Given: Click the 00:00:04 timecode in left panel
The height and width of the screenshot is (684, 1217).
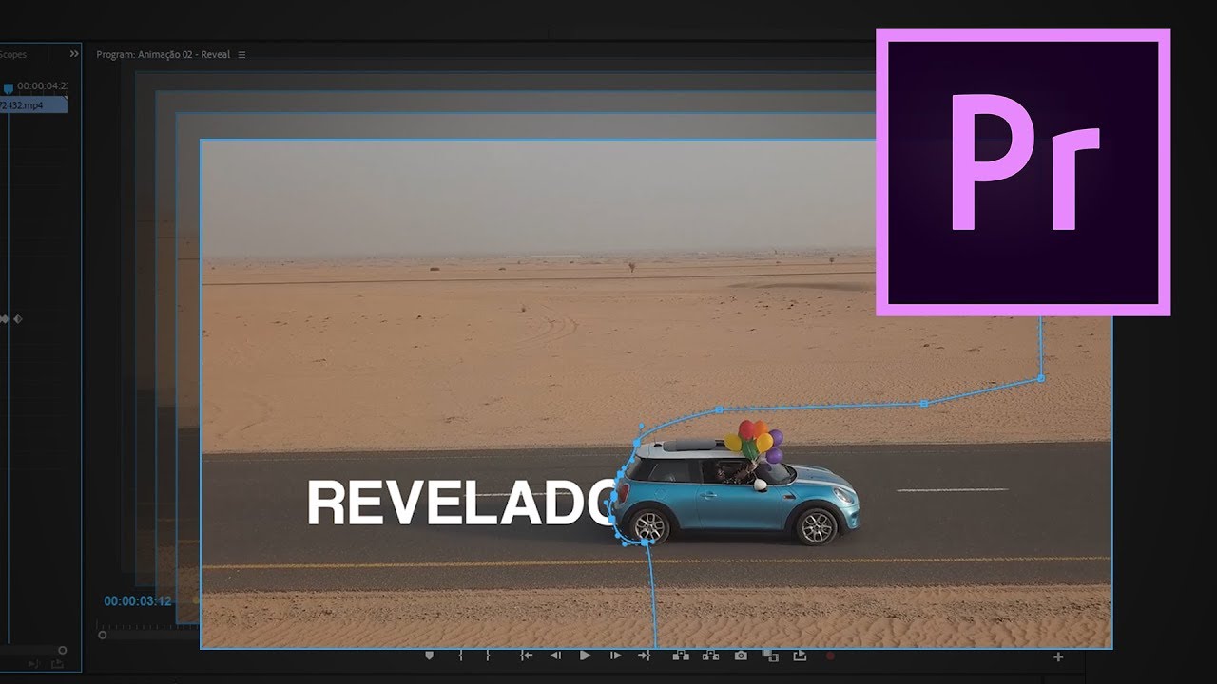Looking at the screenshot, I should tap(43, 85).
